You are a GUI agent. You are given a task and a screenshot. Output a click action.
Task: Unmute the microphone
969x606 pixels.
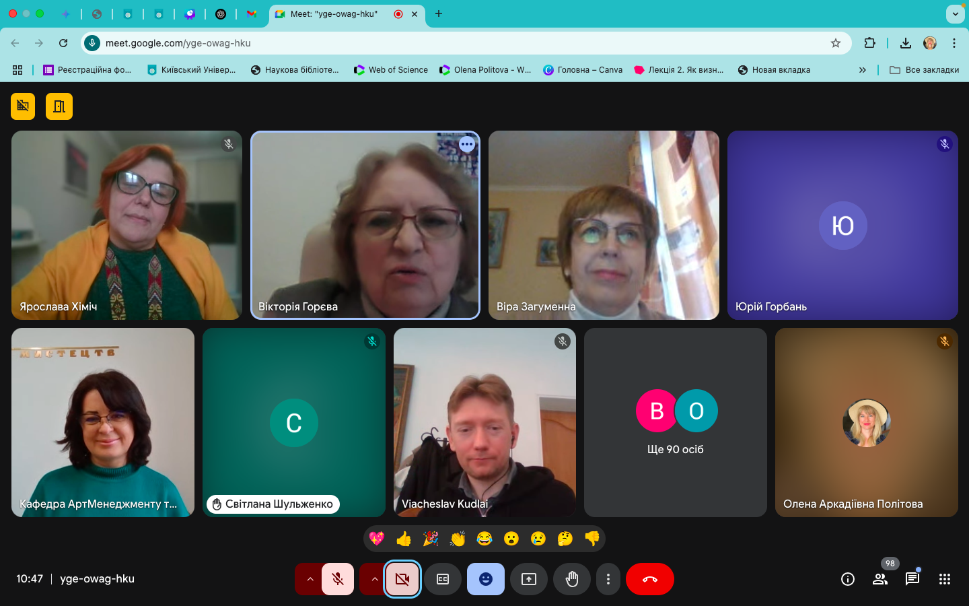pyautogui.click(x=338, y=579)
